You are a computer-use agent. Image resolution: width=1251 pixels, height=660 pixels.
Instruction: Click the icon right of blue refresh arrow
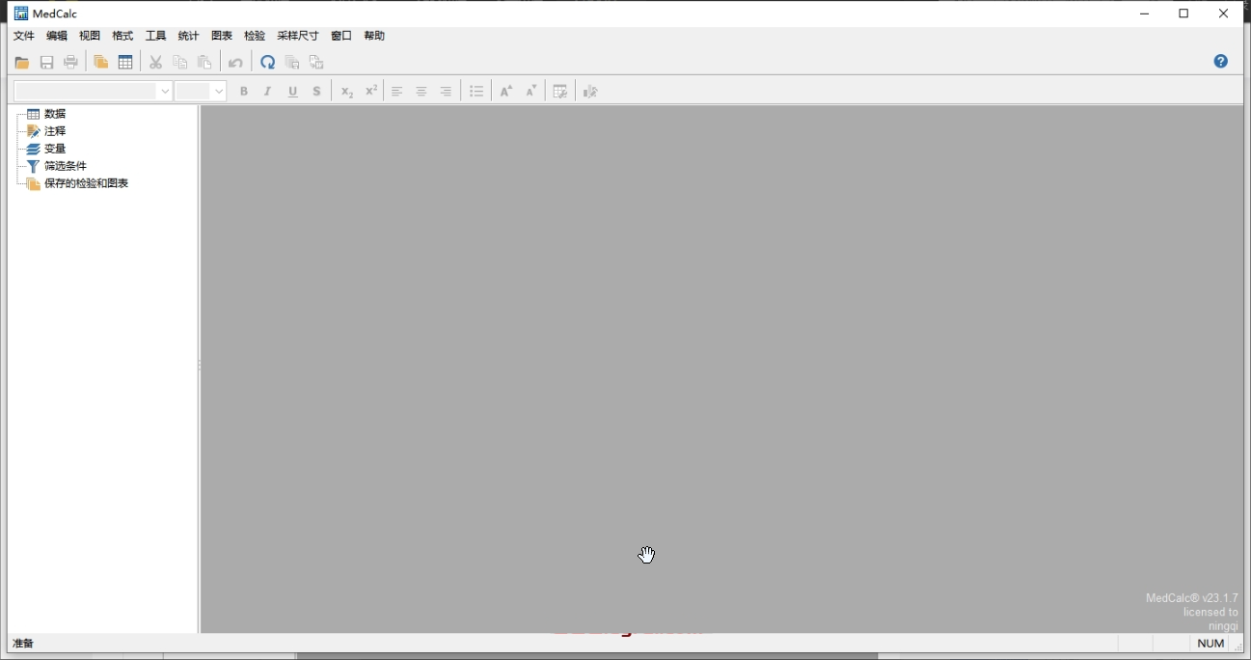[292, 63]
